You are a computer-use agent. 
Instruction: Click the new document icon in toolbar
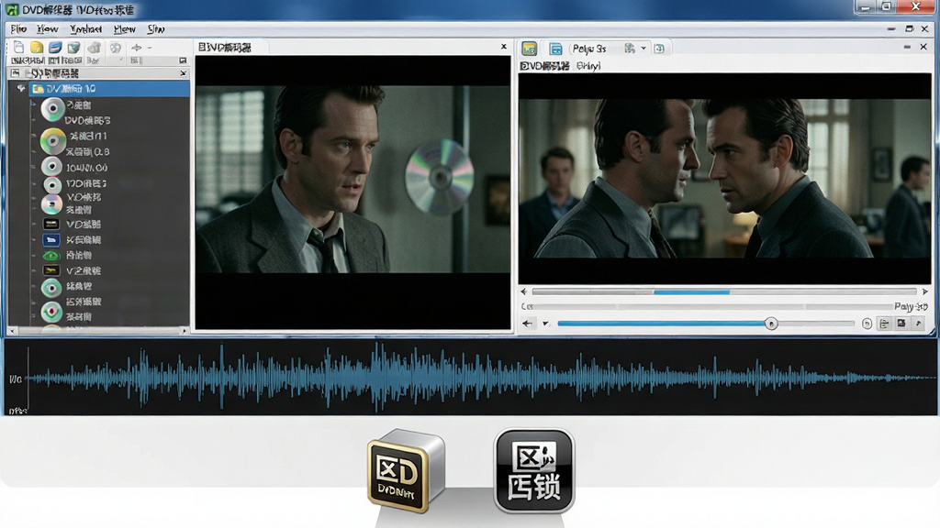(18, 48)
